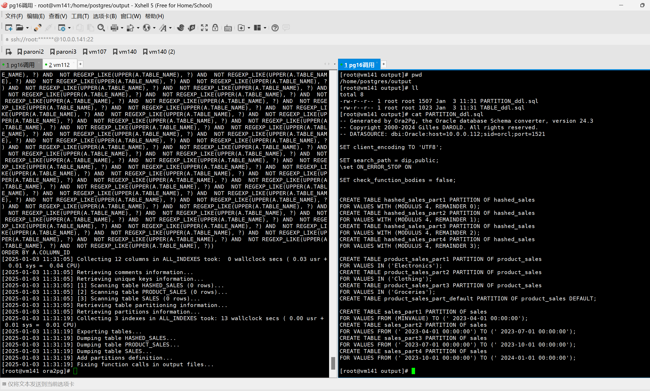Expand the font options dropdown arrow
Image resolution: width=650 pixels, height=391 pixels.
pyautogui.click(x=170, y=28)
